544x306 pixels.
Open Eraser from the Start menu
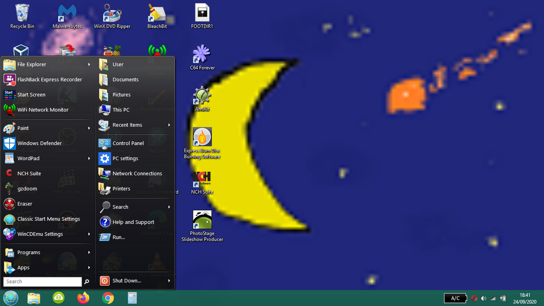coord(48,204)
